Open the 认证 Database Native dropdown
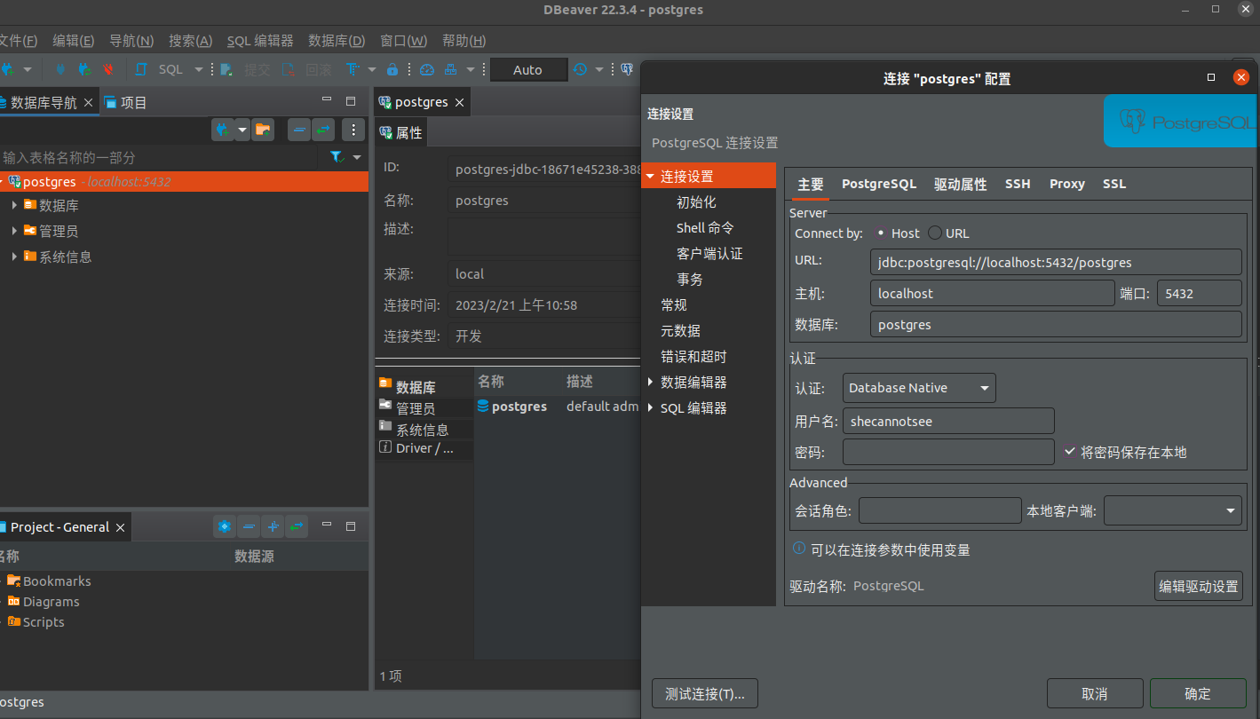This screenshot has width=1260, height=719. 919,388
